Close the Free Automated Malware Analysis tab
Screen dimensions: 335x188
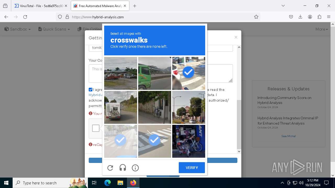coord(125,6)
